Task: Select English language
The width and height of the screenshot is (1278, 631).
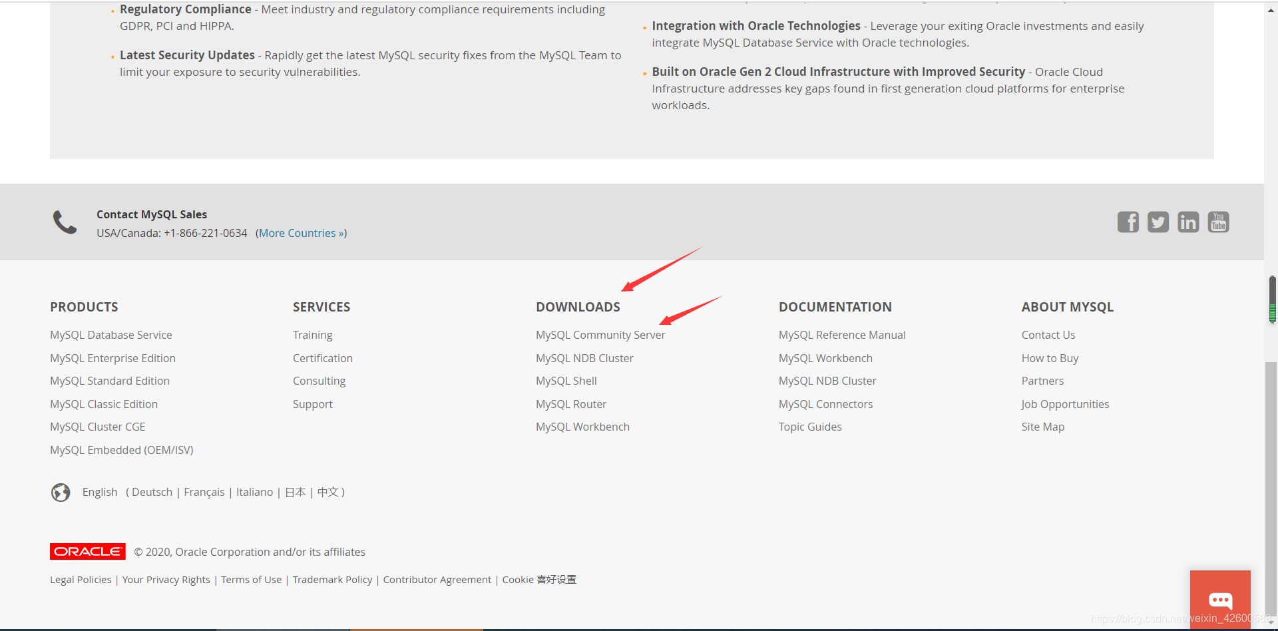Action: tap(100, 492)
